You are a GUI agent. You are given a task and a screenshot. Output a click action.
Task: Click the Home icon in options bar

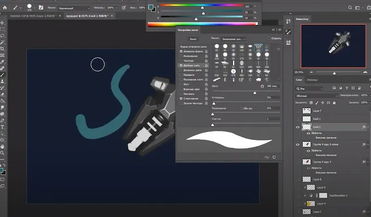(5, 8)
